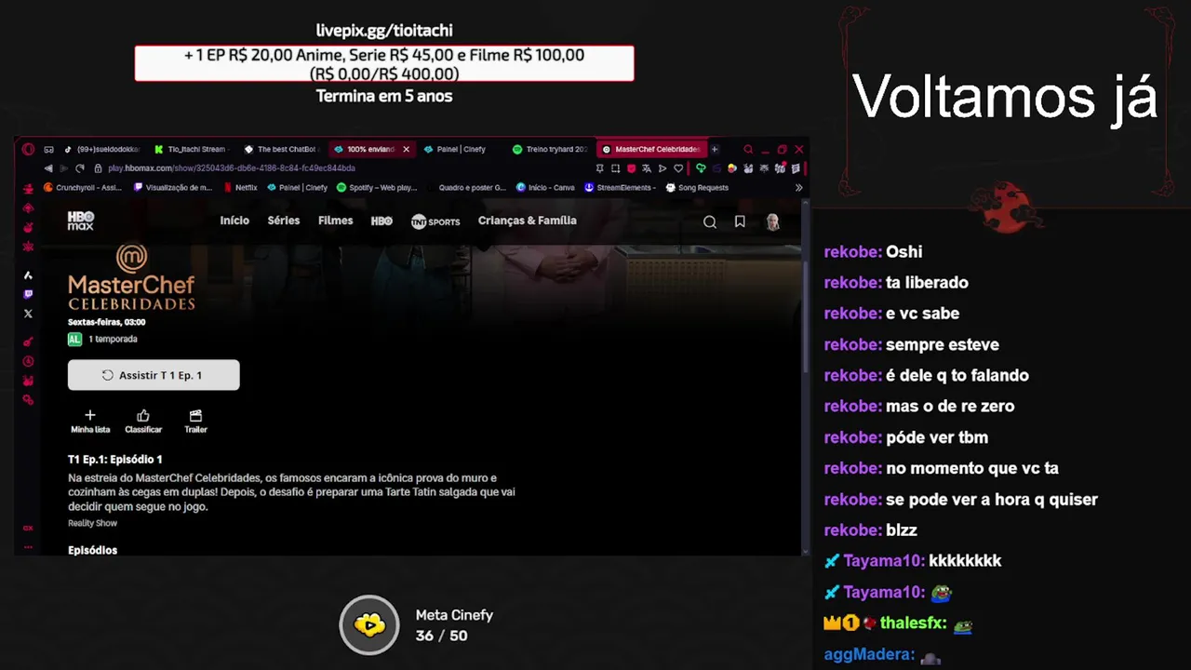Screen dimensions: 1191x670
Task: Click chat message 'ta liberado'
Action: pos(927,283)
